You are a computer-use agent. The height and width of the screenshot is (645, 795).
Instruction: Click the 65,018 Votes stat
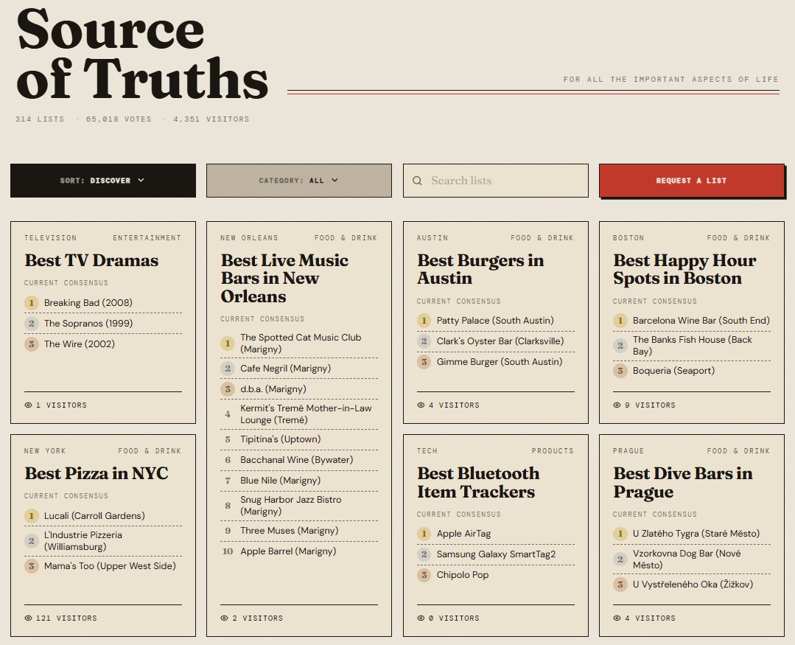[119, 119]
